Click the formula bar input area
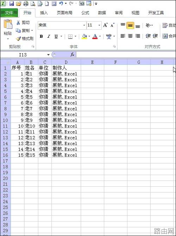 pos(126,54)
